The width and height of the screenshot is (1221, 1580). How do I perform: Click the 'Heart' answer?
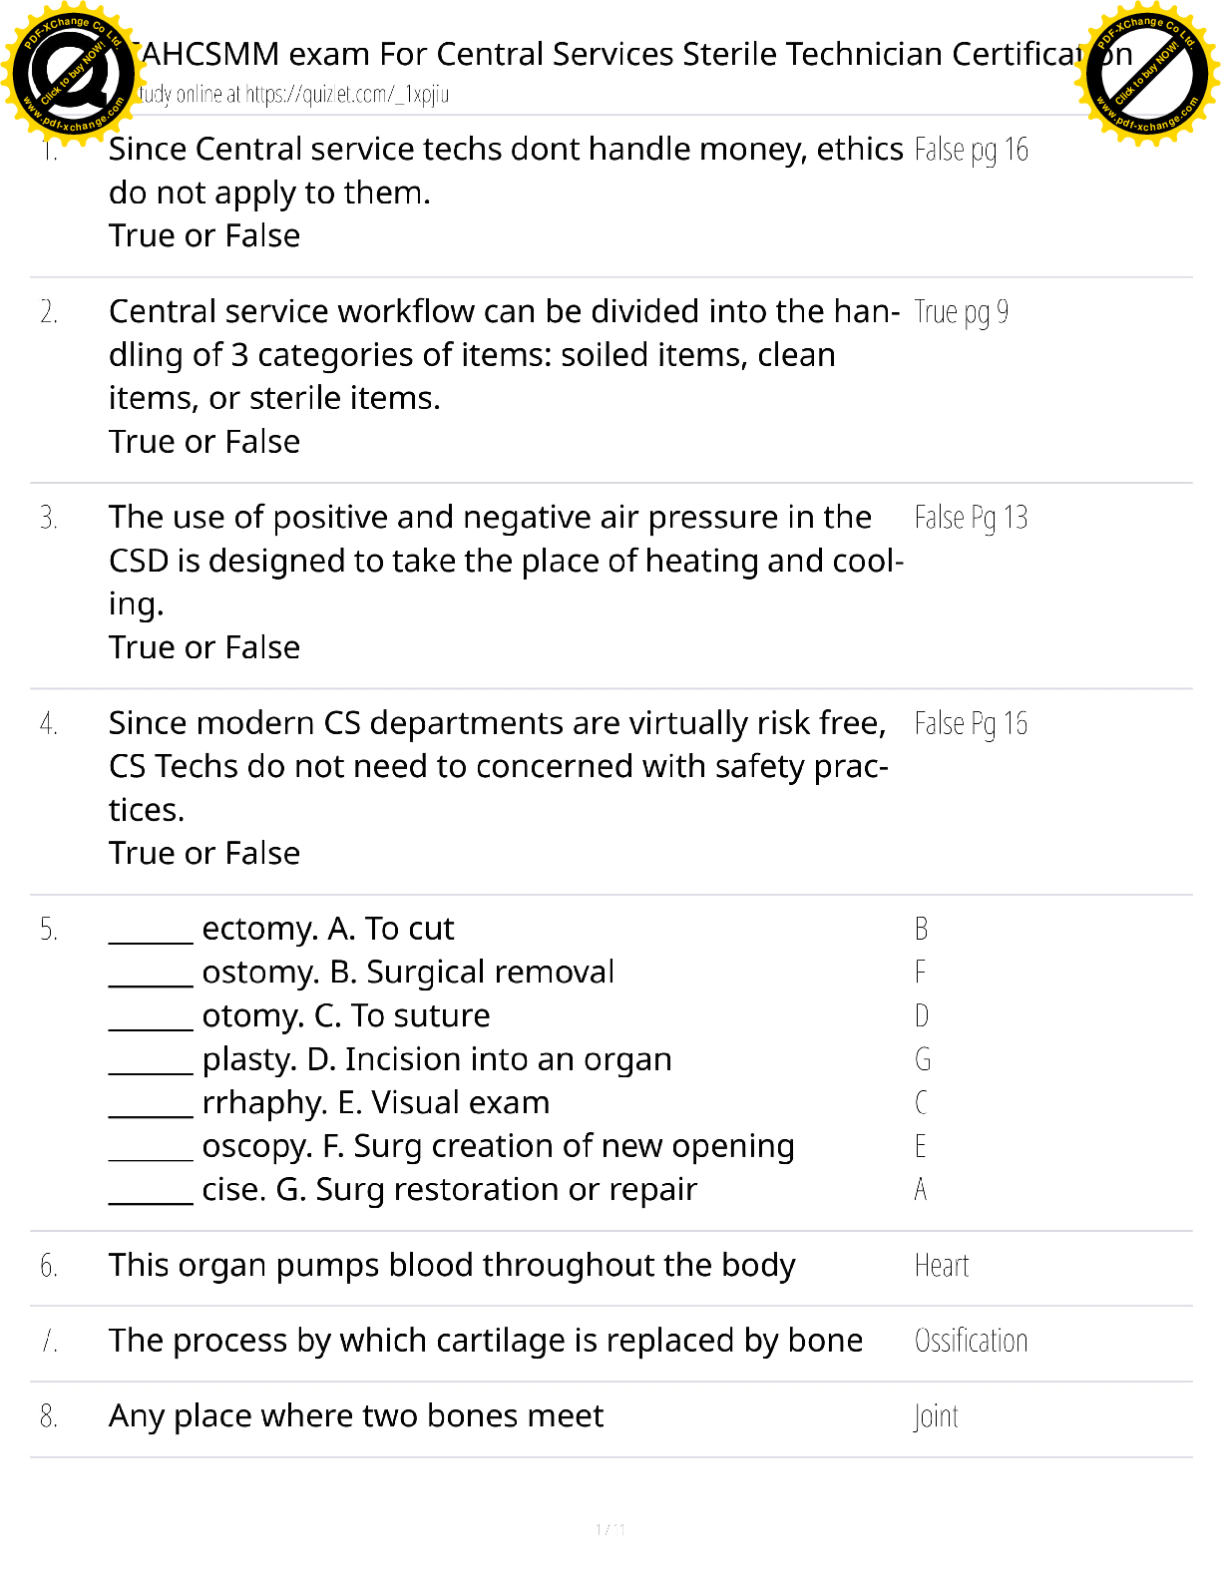[x=942, y=1266]
